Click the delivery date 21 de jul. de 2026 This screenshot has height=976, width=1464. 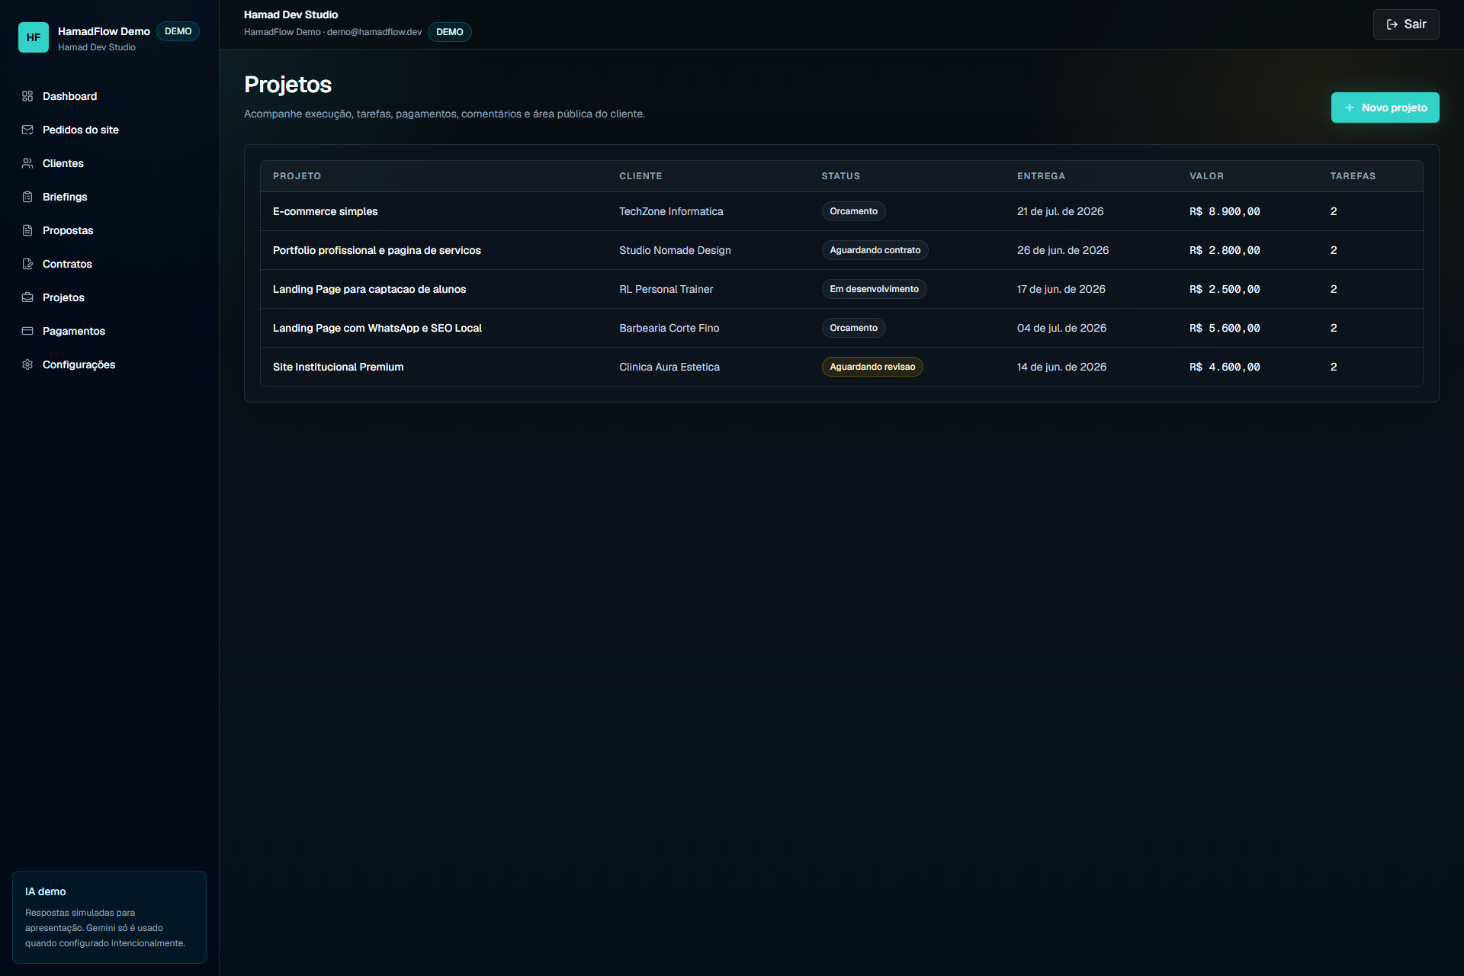tap(1060, 211)
